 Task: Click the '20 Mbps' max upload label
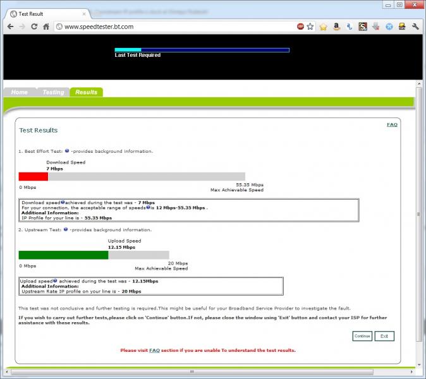(x=178, y=263)
